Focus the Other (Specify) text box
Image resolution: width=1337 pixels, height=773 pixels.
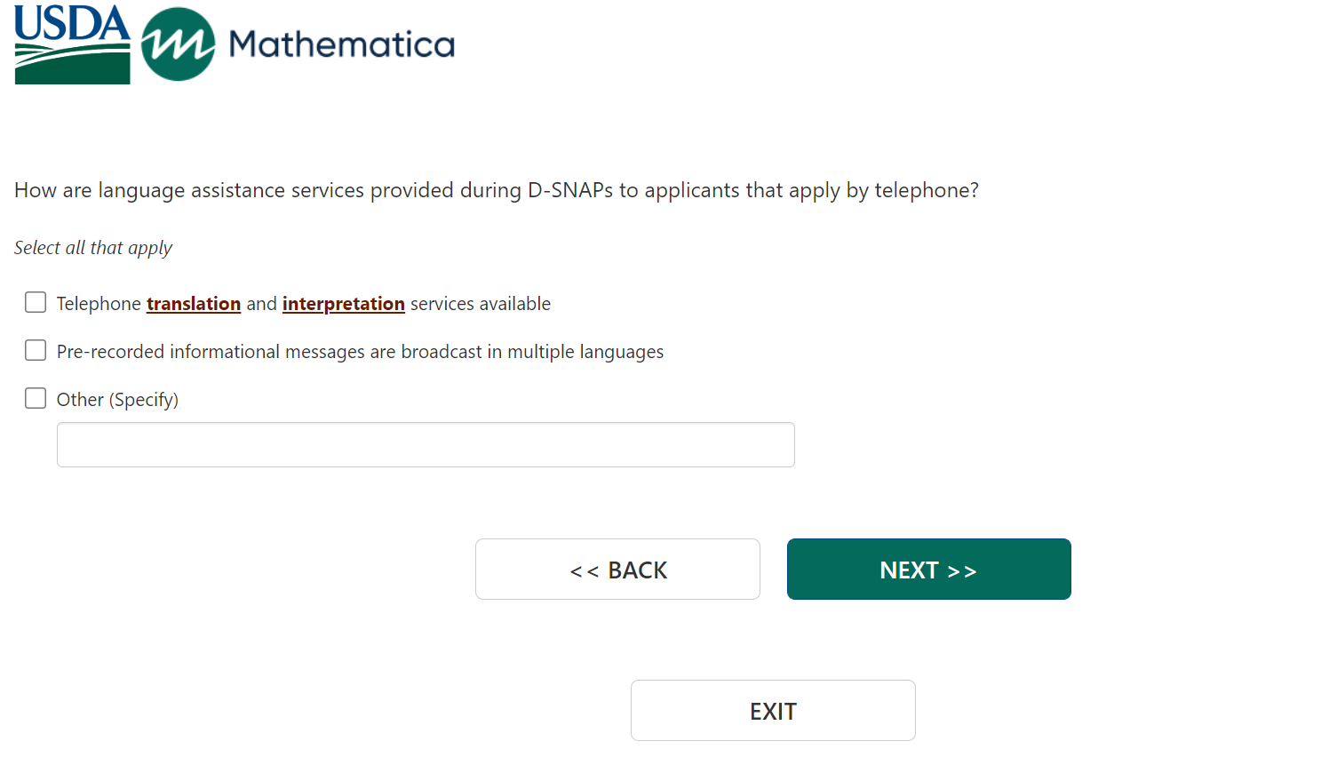pos(426,444)
